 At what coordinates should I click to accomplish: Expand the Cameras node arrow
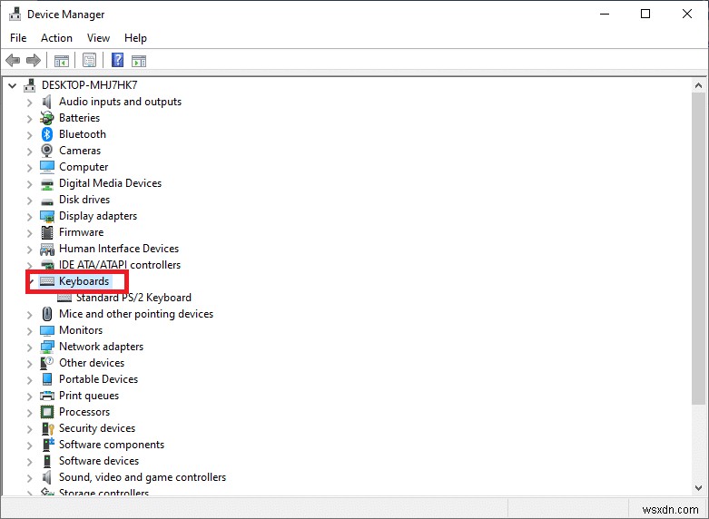(x=29, y=152)
